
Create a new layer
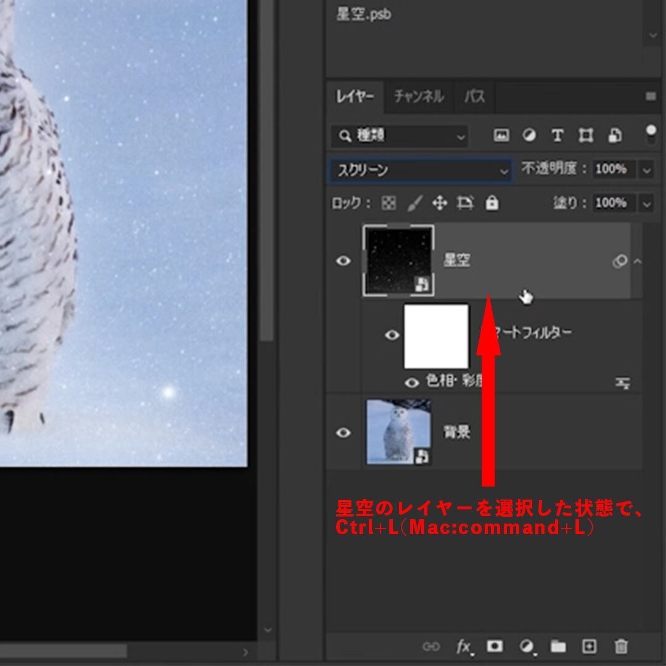click(x=590, y=647)
